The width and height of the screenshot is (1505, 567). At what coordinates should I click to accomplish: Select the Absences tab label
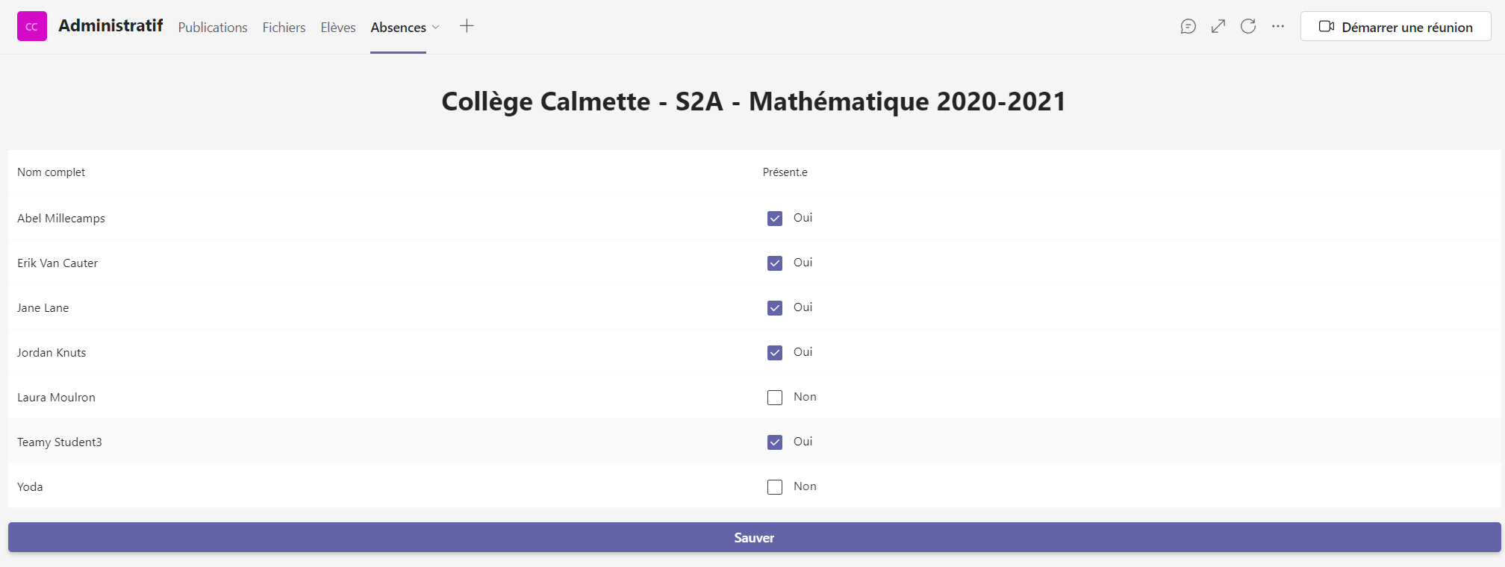point(398,28)
